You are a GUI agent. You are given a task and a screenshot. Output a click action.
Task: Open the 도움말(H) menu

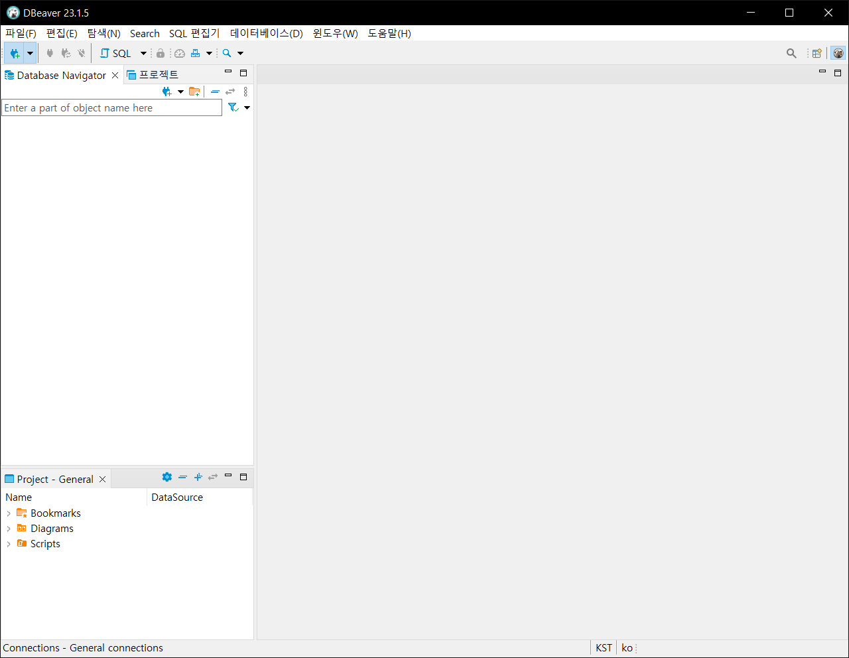coord(389,33)
